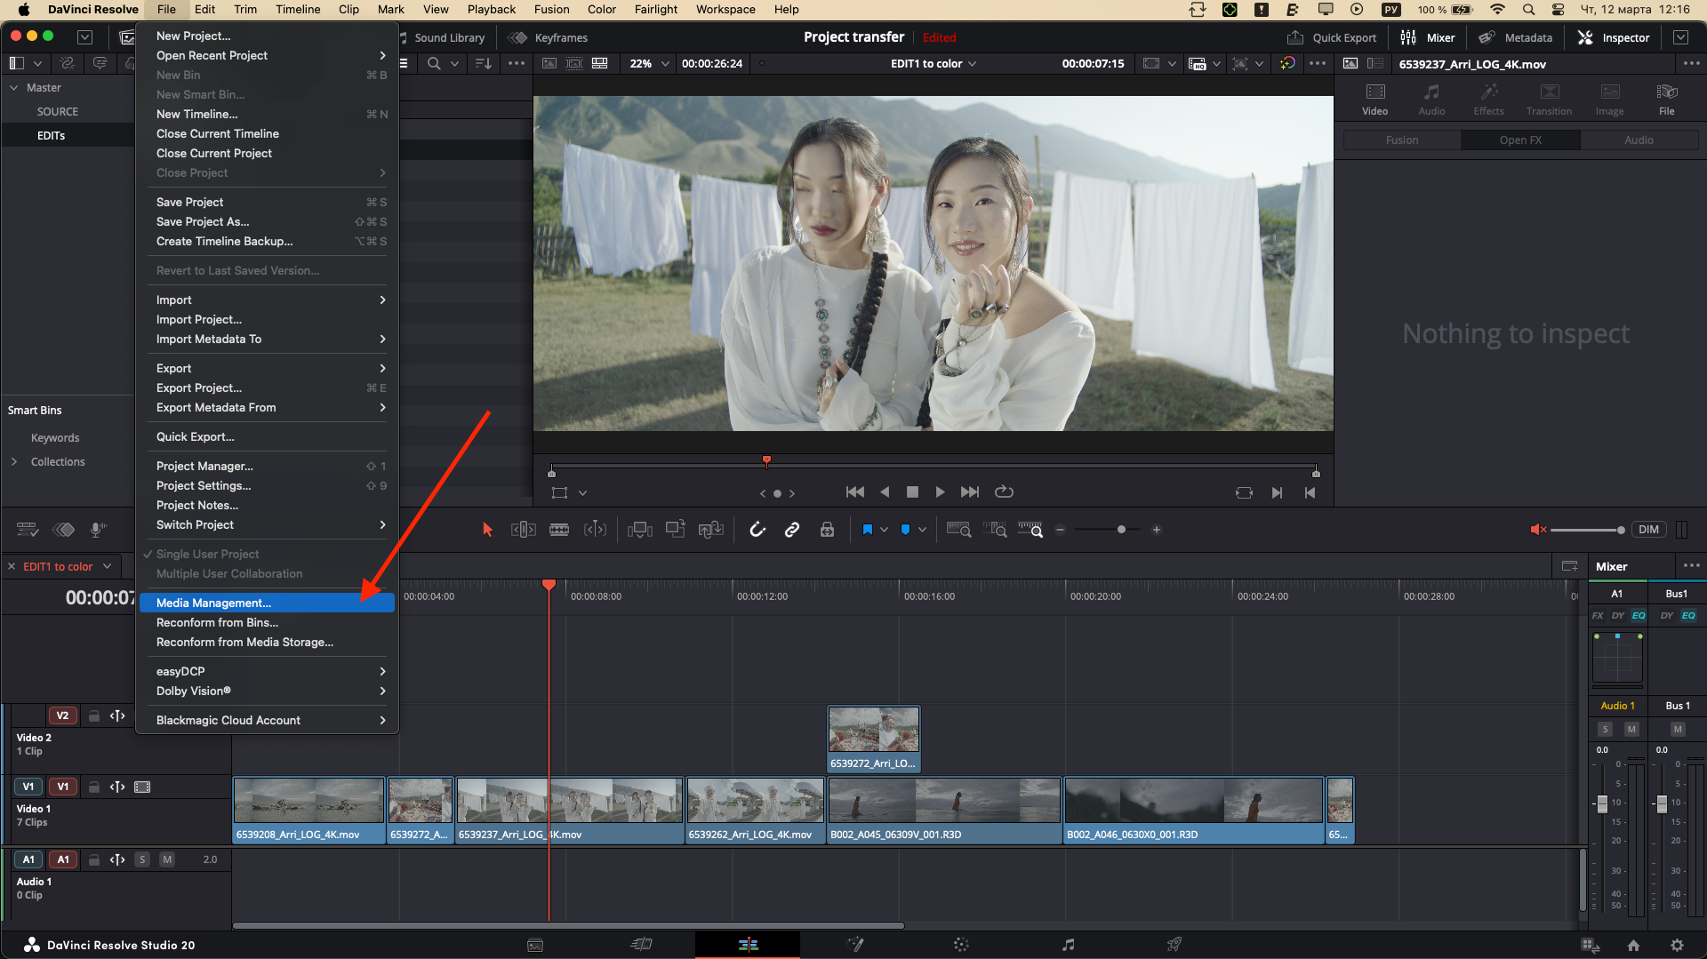1707x959 pixels.
Task: Open the Inspector panel
Action: click(x=1614, y=37)
